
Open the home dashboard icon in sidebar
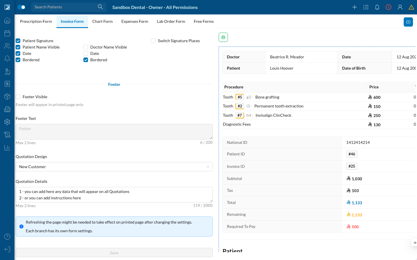pyautogui.click(x=7, y=21)
